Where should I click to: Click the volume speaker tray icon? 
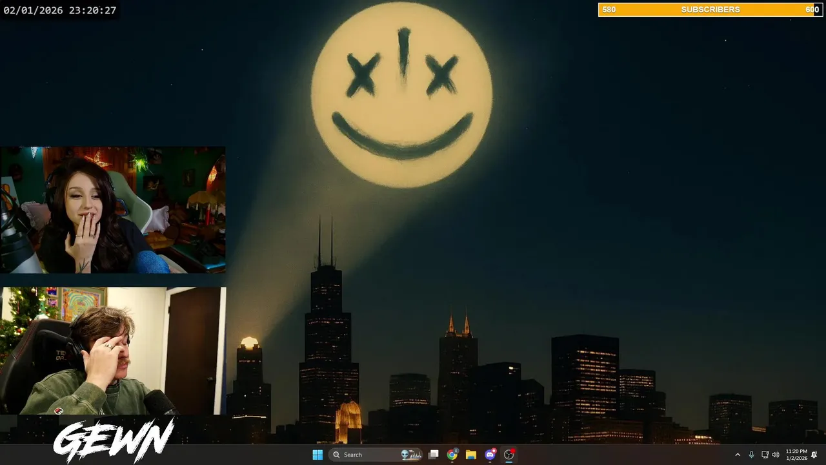(x=776, y=455)
